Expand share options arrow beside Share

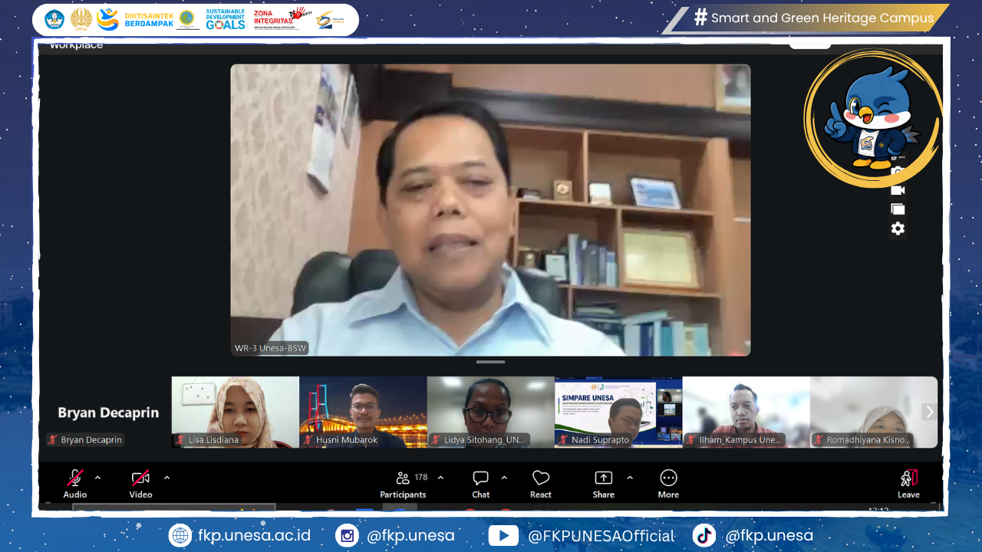[630, 478]
